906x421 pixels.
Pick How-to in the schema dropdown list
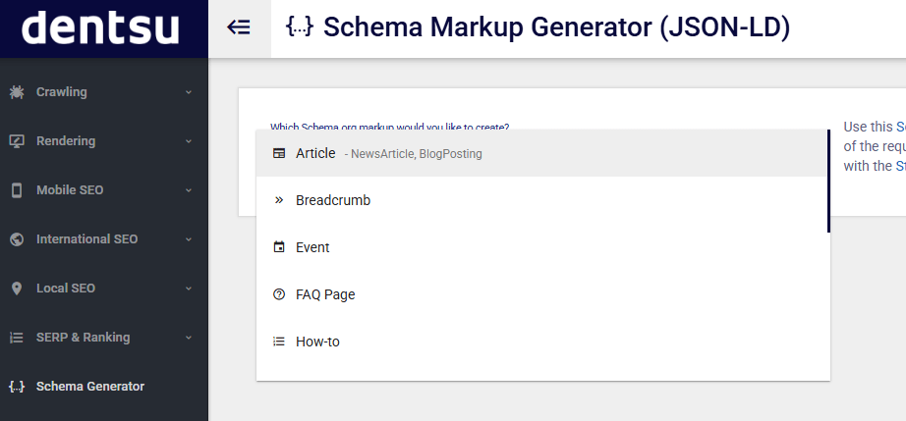[542, 342]
